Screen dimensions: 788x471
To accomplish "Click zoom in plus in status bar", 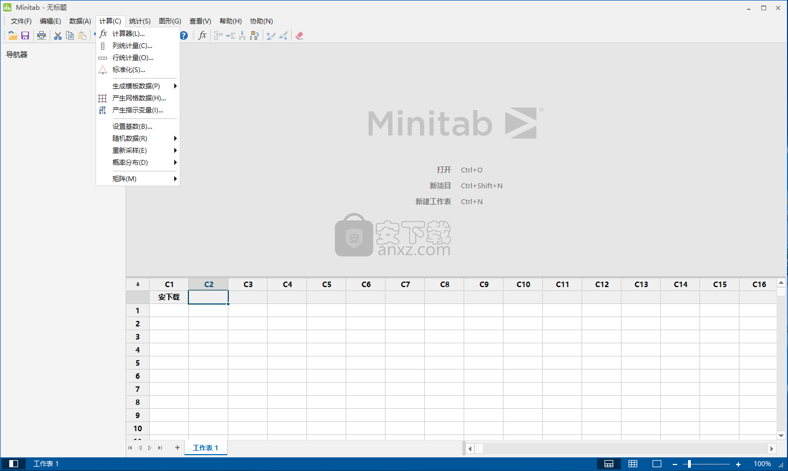I will [x=738, y=464].
